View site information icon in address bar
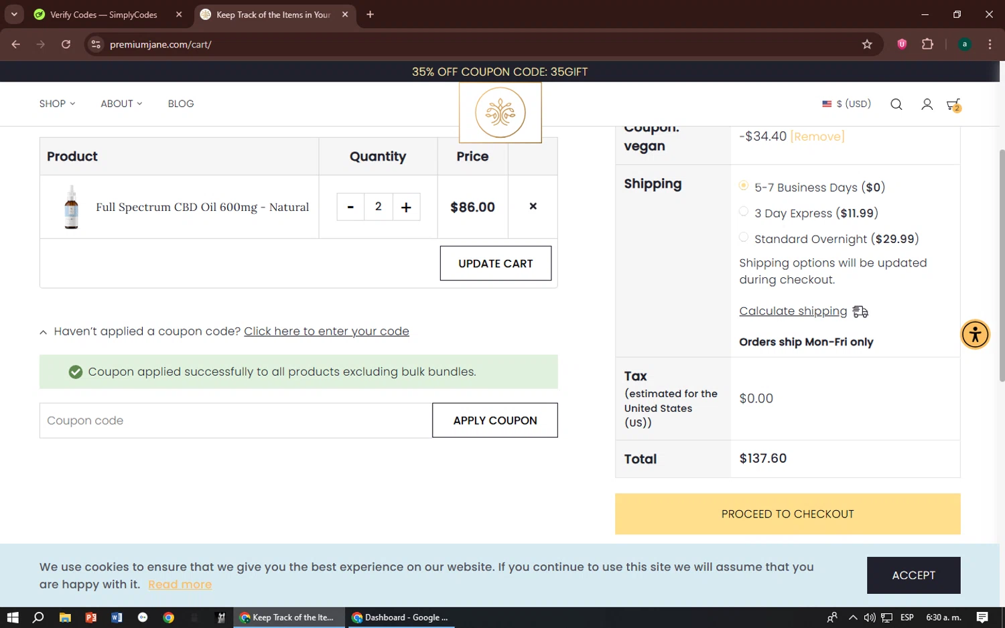Viewport: 1005px width, 628px height. click(96, 44)
